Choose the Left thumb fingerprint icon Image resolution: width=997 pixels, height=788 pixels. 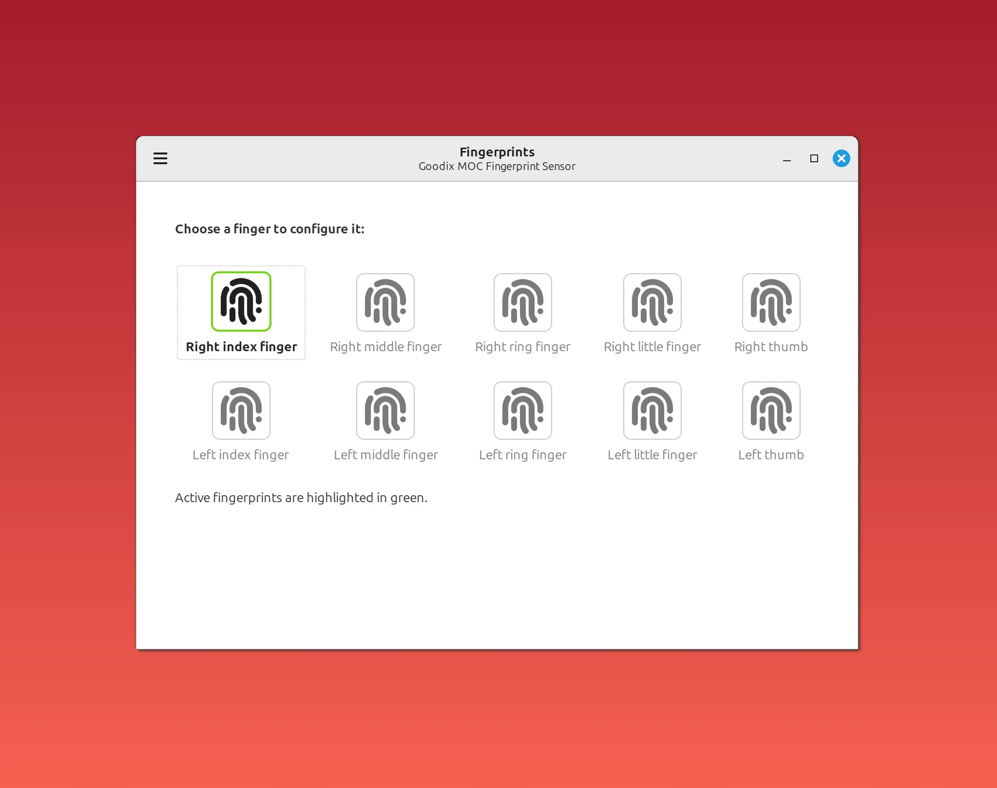pyautogui.click(x=771, y=411)
